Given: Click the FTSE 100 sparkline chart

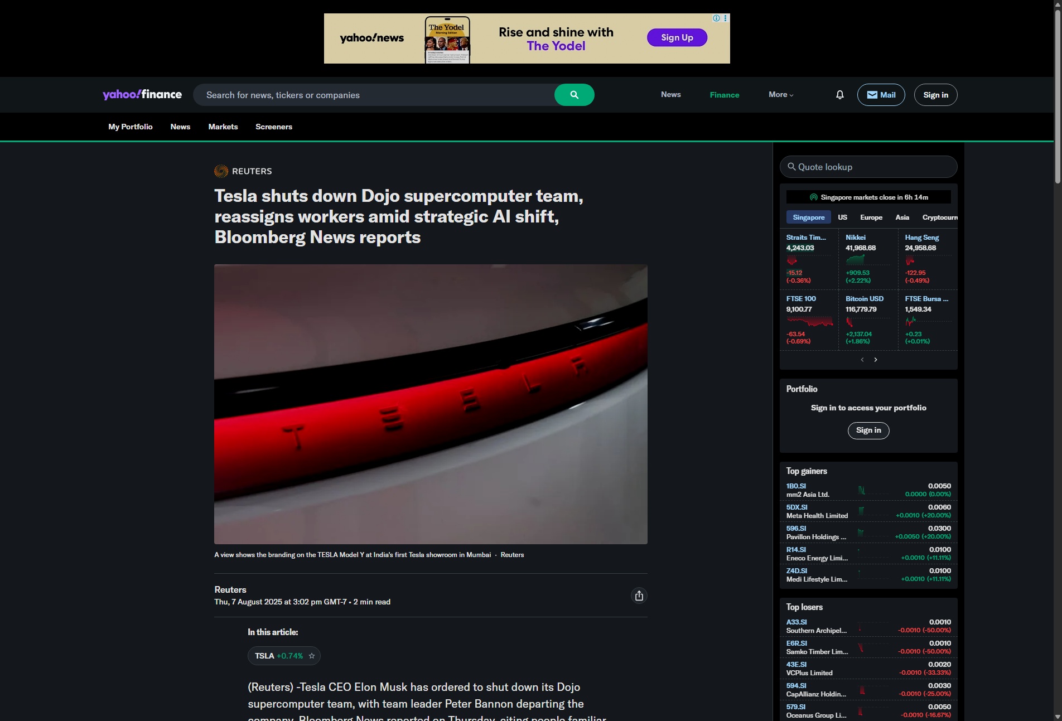Looking at the screenshot, I should pyautogui.click(x=810, y=321).
